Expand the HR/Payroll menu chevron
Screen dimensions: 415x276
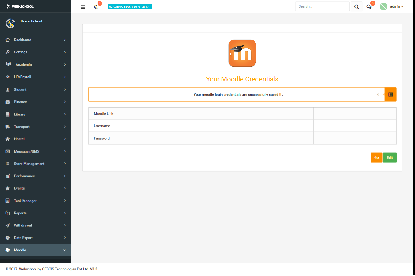65,77
